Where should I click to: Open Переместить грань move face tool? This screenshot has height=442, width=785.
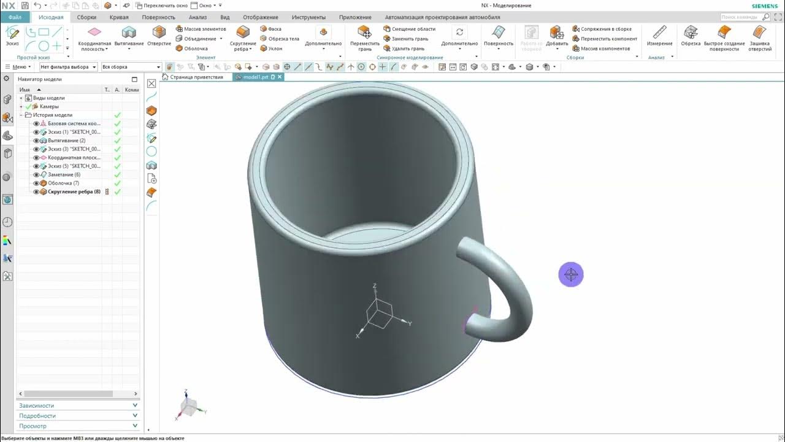click(x=365, y=39)
